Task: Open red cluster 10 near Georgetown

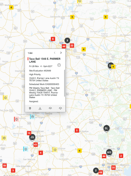Action: (29, 133)
